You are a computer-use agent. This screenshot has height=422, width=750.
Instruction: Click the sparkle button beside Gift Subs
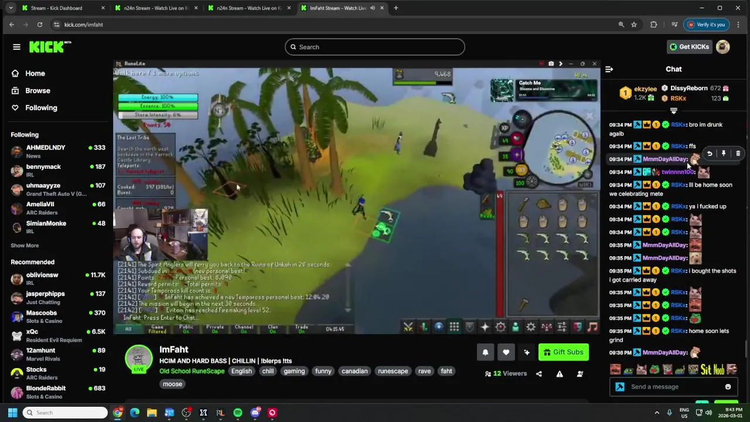tap(526, 352)
